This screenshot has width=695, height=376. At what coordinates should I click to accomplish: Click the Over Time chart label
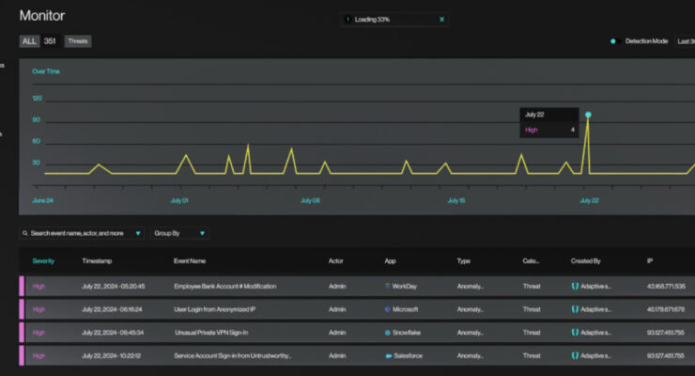pos(46,70)
